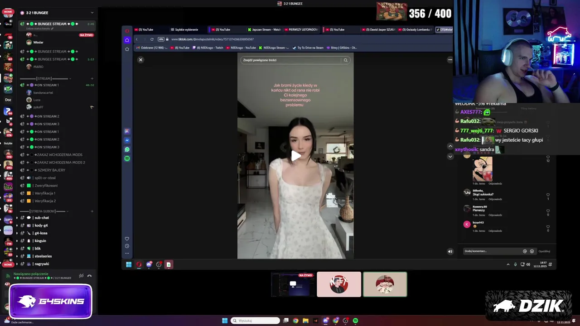Open the 3 2 1 BUNGEE server dropdown

92,13
